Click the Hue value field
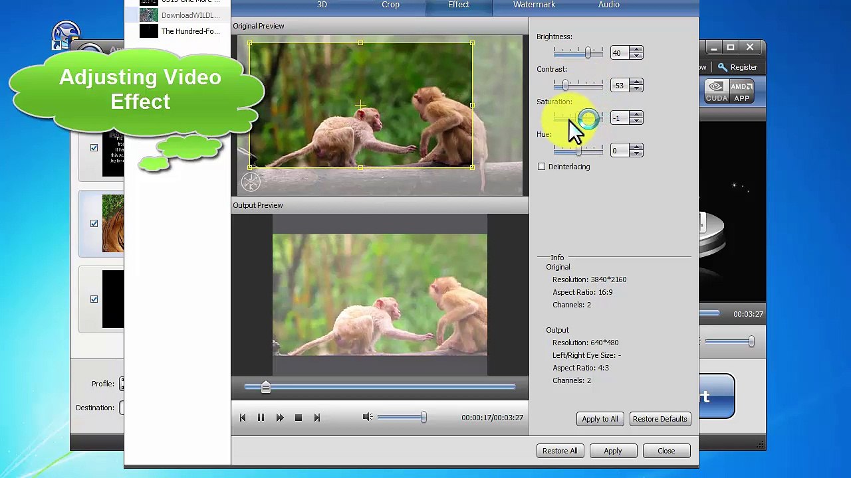 [620, 150]
